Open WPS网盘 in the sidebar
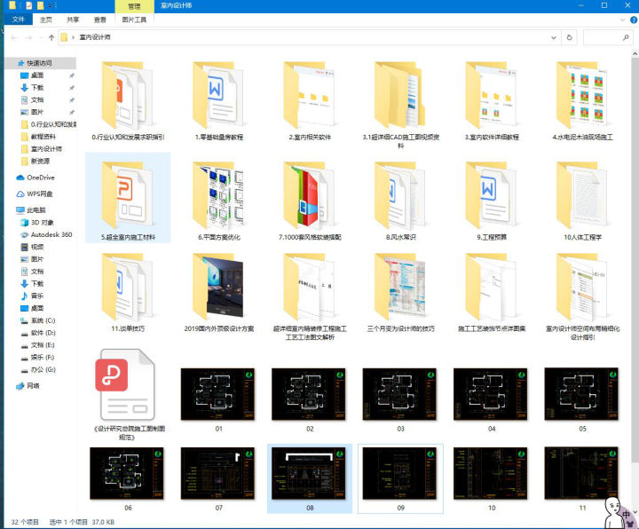The height and width of the screenshot is (529, 639). pyautogui.click(x=39, y=193)
